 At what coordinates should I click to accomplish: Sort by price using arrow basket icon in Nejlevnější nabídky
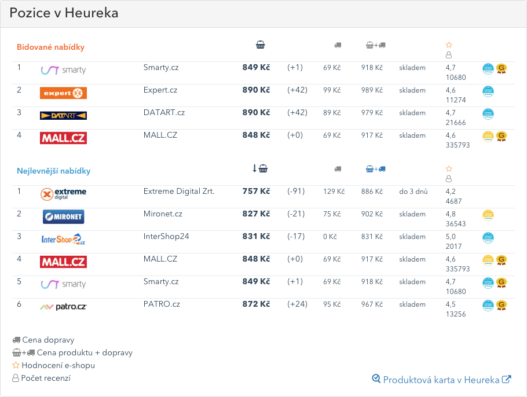[260, 168]
